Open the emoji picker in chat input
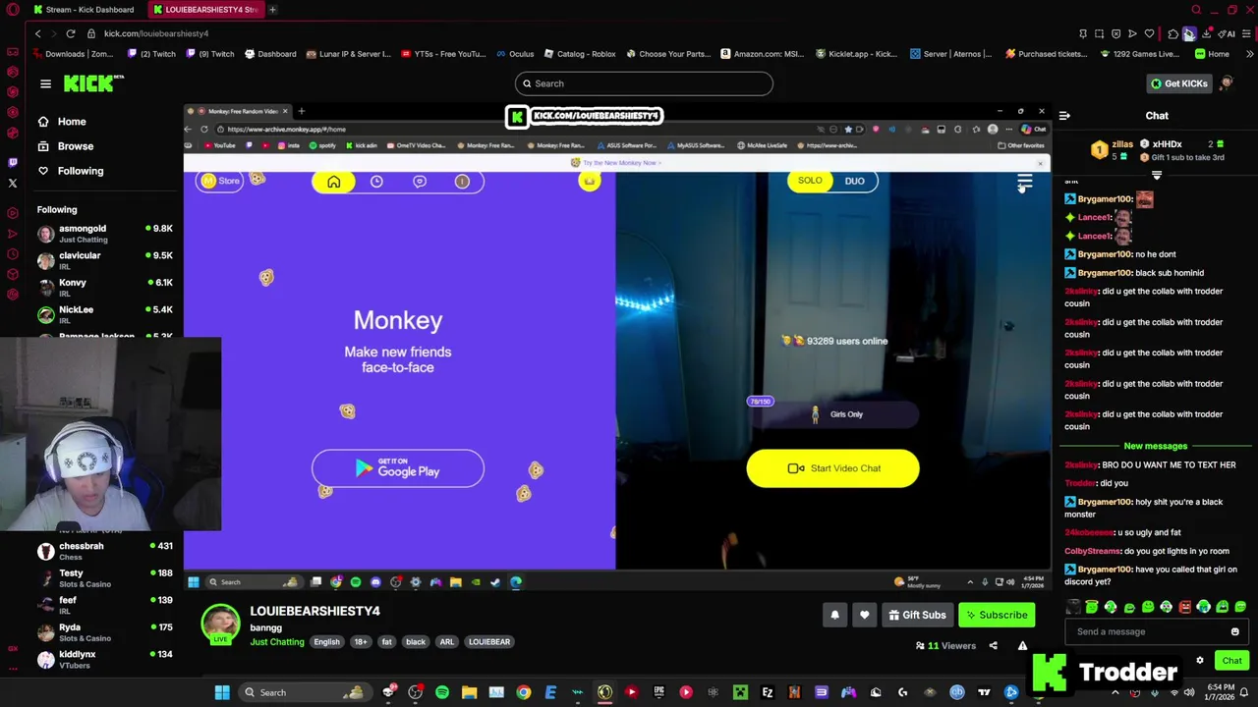This screenshot has width=1258, height=707. click(x=1234, y=631)
